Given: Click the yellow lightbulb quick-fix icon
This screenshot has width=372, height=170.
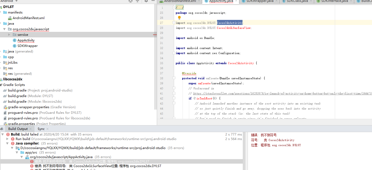Looking at the screenshot, I should point(179,18).
